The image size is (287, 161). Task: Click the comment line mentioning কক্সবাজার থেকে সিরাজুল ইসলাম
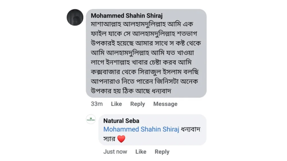coord(145,72)
